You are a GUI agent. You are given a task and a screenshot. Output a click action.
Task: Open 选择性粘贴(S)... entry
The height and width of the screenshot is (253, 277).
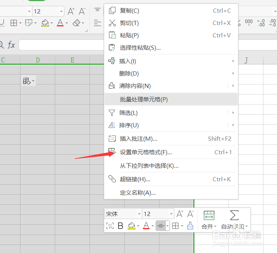(171, 48)
